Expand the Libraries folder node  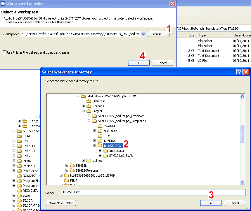(83, 106)
